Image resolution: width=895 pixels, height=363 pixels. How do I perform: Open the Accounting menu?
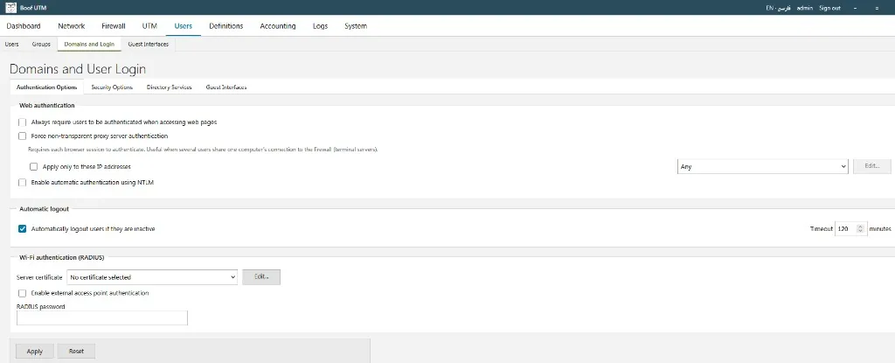pos(278,26)
